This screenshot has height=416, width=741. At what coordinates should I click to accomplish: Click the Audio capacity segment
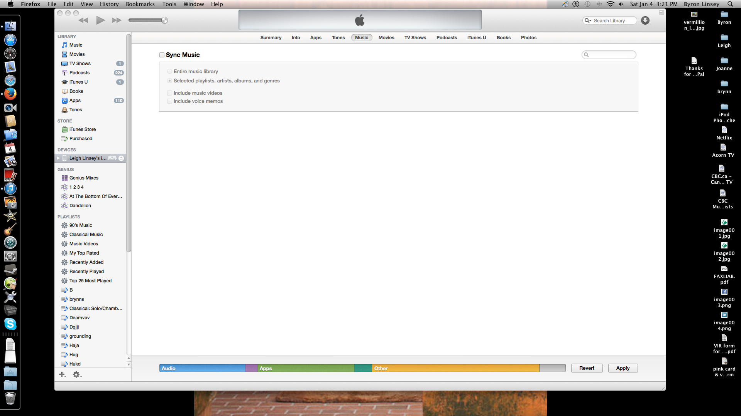point(202,368)
